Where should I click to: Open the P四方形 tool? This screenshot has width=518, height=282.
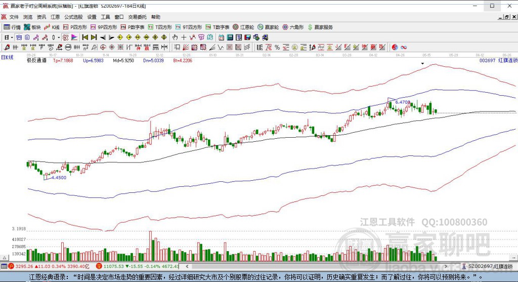pyautogui.click(x=75, y=27)
